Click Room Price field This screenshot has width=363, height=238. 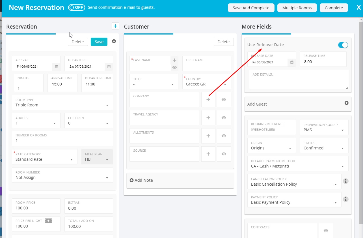(x=36, y=206)
